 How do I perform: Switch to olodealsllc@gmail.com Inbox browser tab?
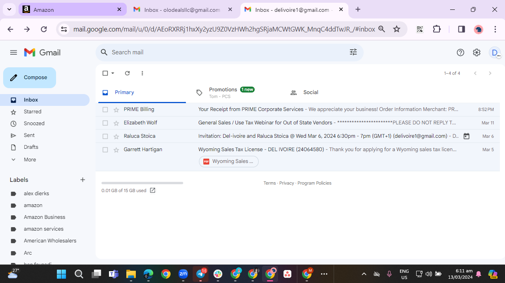[x=183, y=9]
